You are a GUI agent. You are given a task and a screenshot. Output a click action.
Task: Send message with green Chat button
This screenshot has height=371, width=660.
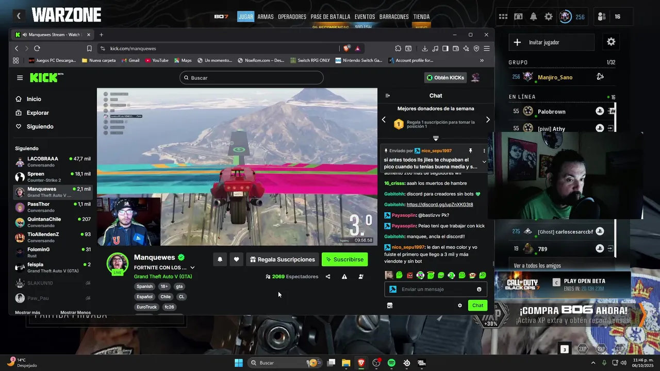point(478,306)
